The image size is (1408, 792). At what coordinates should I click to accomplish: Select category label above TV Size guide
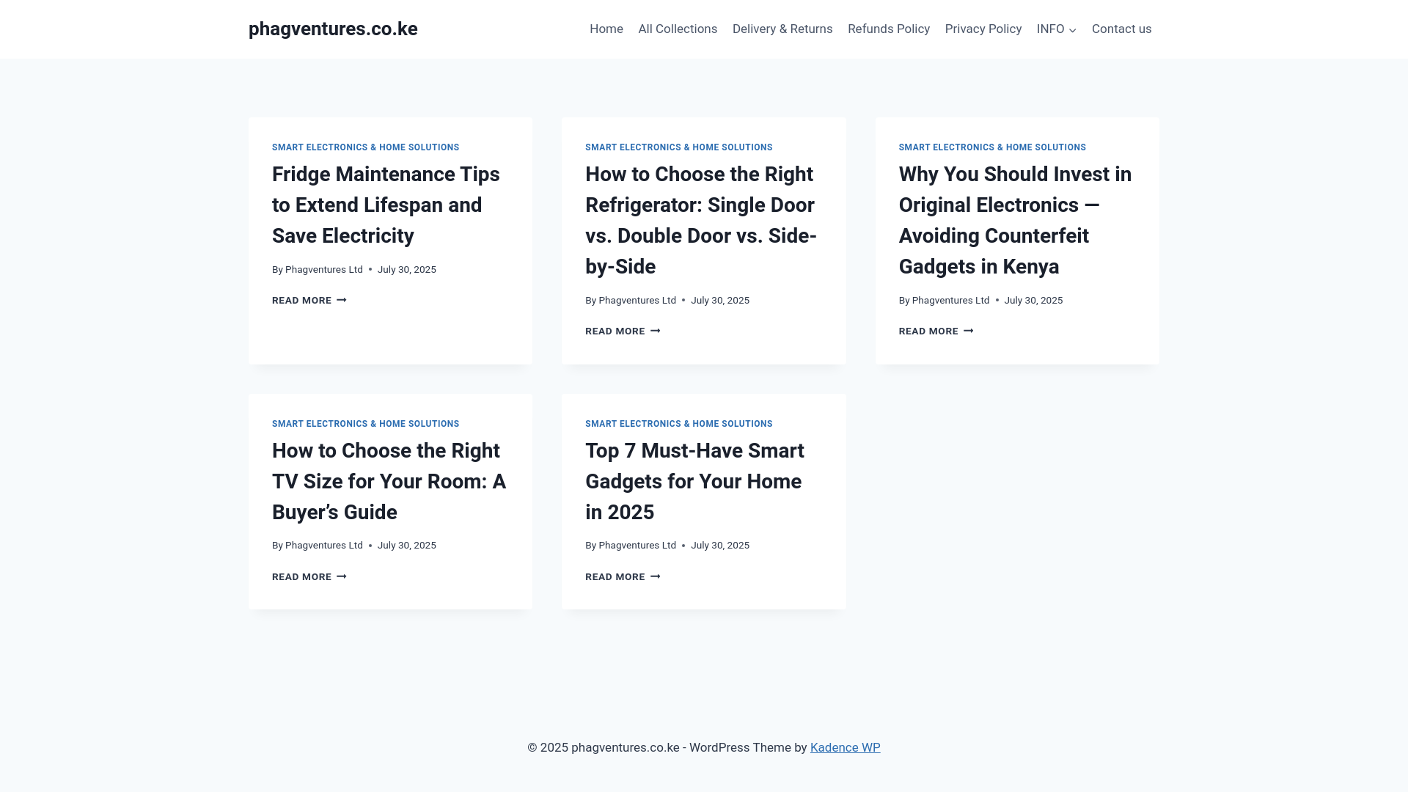tap(366, 424)
